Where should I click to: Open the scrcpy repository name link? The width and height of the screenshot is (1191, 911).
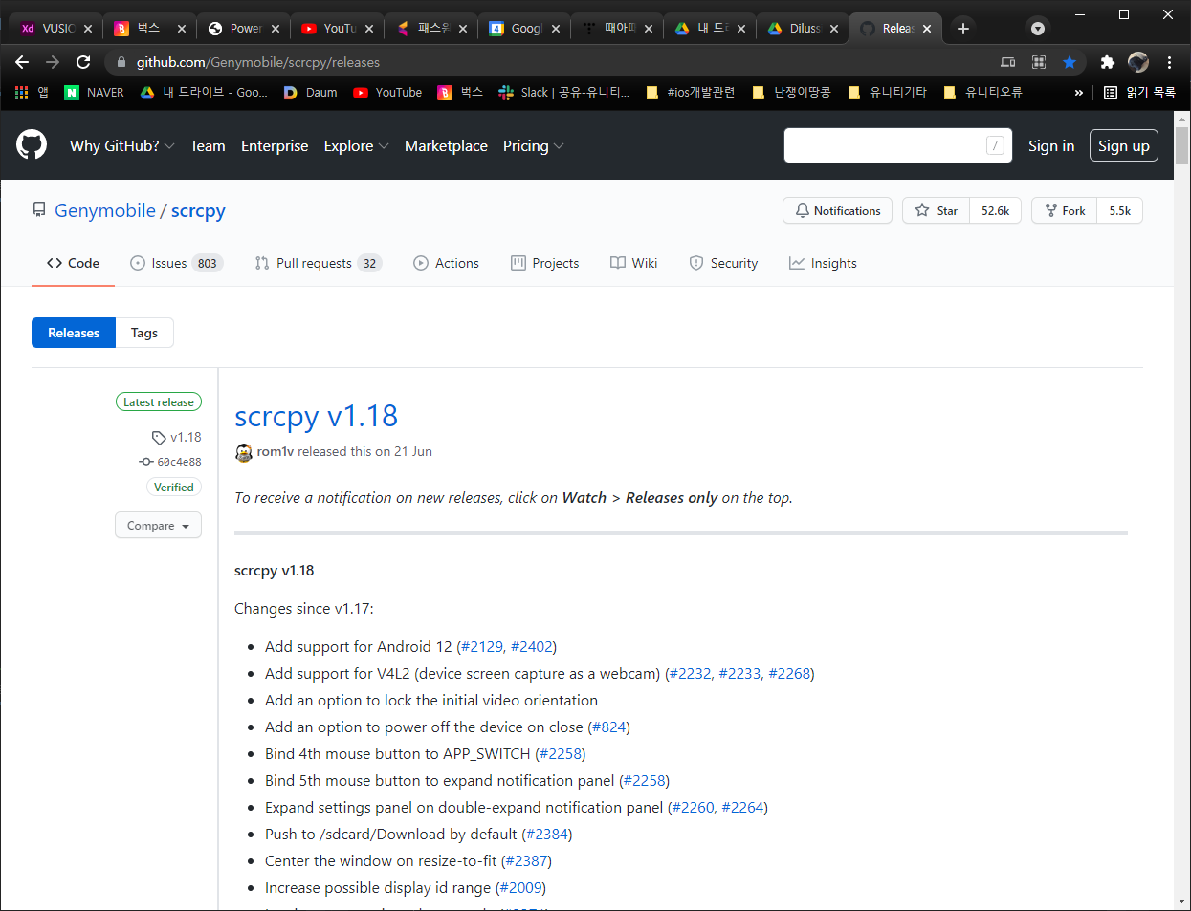point(198,210)
